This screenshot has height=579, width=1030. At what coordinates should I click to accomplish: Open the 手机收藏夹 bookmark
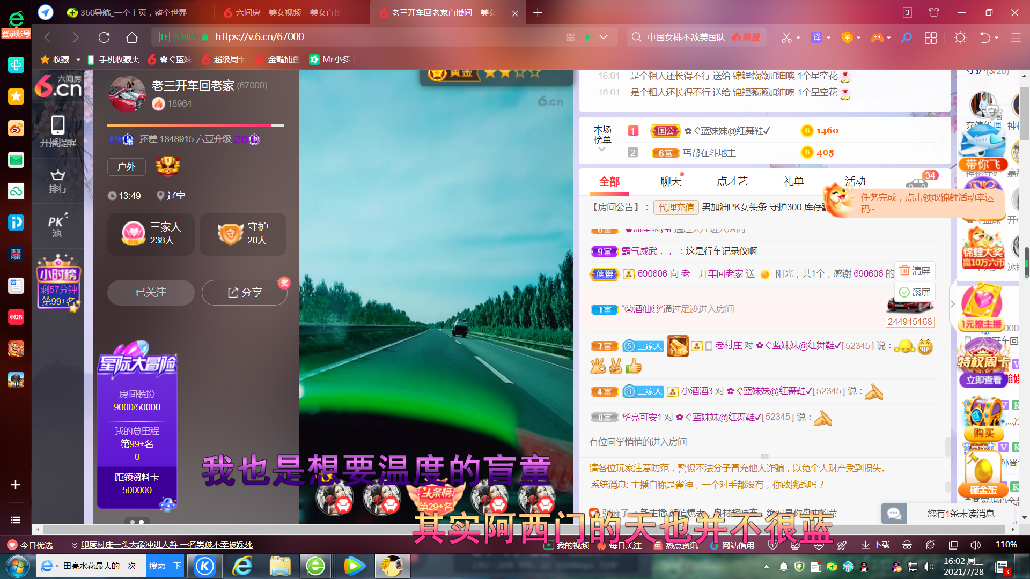tap(113, 60)
